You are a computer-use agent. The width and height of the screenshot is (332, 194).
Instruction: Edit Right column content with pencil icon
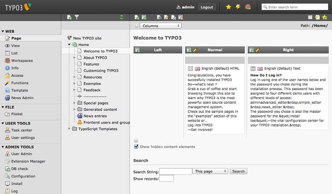257,50
